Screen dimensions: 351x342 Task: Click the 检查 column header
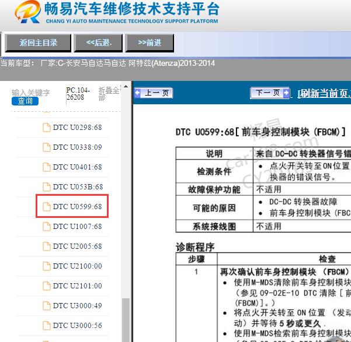click(327, 259)
